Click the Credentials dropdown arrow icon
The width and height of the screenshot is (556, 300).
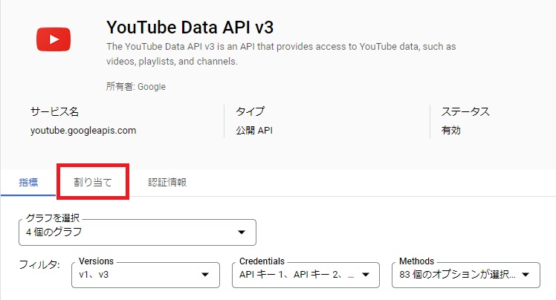(365, 275)
